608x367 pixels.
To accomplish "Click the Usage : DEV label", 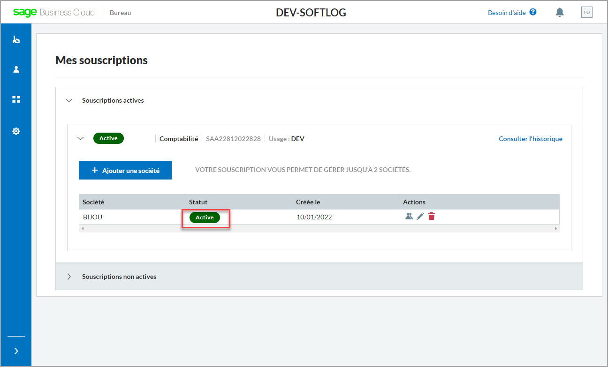I will pos(287,139).
